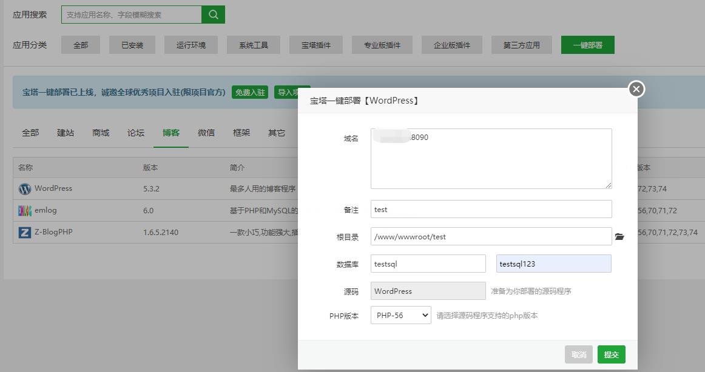Click version 5.3.2 cell
Screen dimensions: 705x372
[x=152, y=189]
